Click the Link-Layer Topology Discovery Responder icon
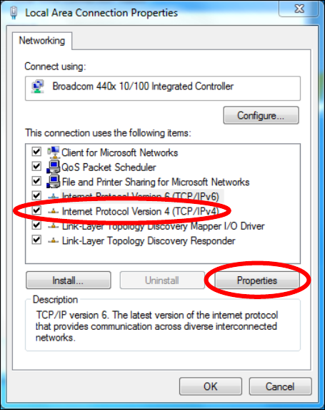 (54, 240)
